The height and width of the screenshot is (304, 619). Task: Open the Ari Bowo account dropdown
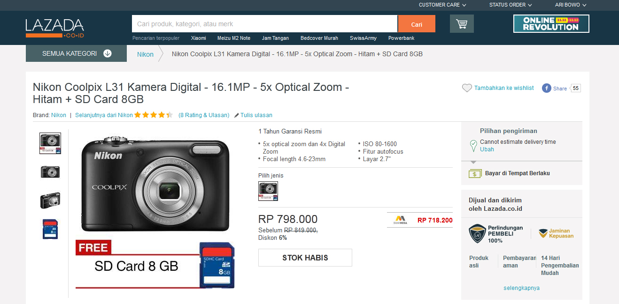click(x=571, y=5)
